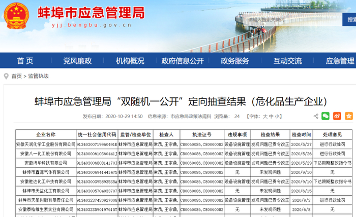The image size is (356, 217).
Task: Go to 首页 breadcrumb link
Action: pos(17,76)
